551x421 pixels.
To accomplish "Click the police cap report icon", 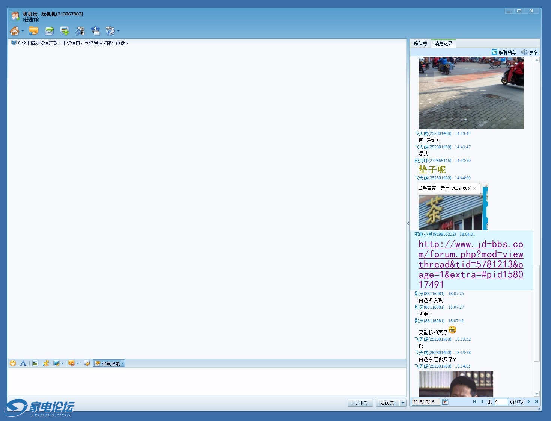I will pyautogui.click(x=95, y=31).
